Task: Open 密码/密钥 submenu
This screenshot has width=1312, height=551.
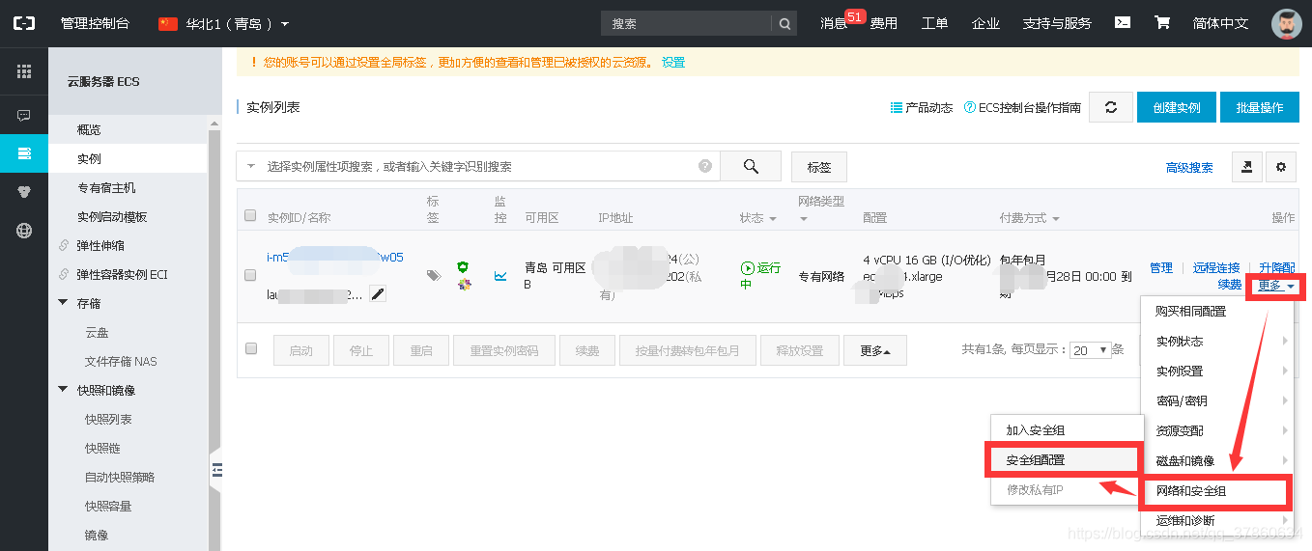Action: (1217, 400)
